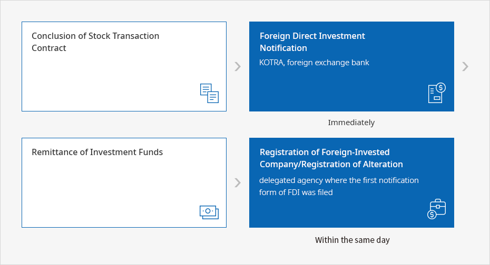The width and height of the screenshot is (490, 265).
Task: Click the invoice with dollar coin icon
Action: pyautogui.click(x=437, y=93)
